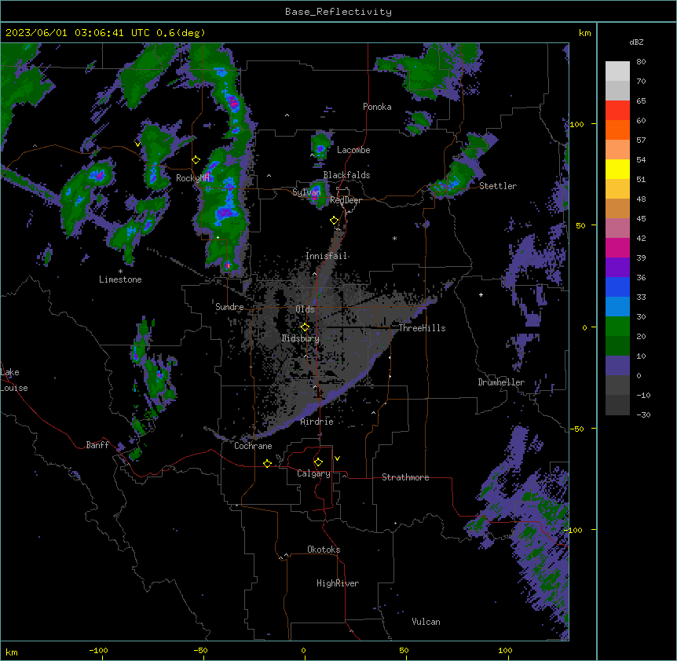Select the Strathmore label

(405, 477)
